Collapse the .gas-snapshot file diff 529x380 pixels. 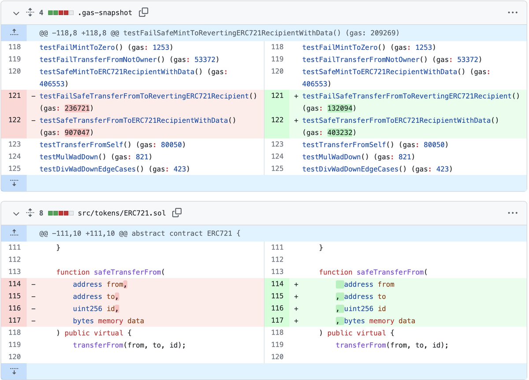pos(16,13)
